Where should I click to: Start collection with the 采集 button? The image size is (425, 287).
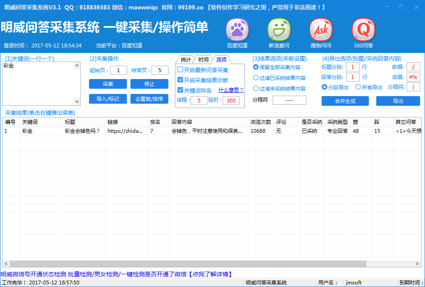coord(108,84)
